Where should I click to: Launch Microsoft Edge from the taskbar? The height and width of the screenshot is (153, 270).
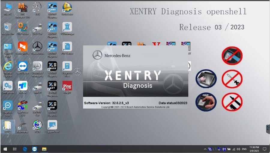tap(25, 149)
